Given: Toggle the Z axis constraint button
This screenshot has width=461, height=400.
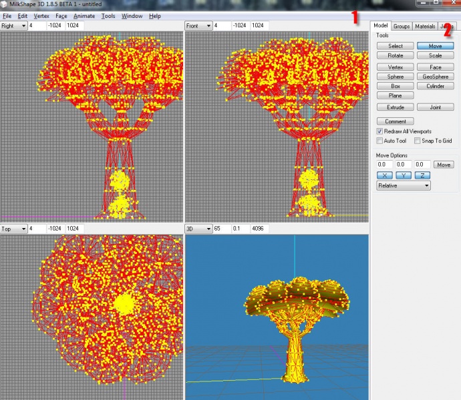Looking at the screenshot, I should [x=422, y=175].
